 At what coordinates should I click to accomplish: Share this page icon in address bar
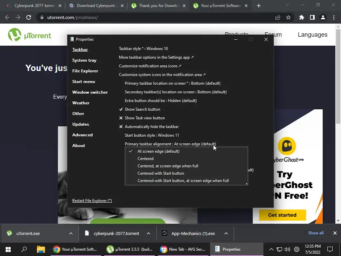[x=278, y=17]
